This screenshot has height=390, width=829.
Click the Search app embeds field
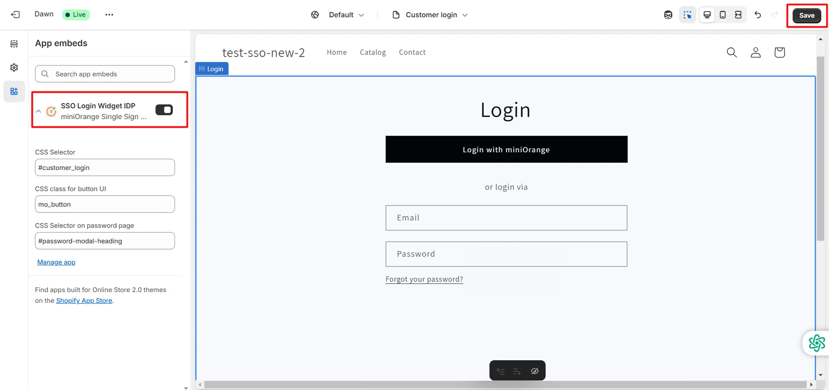[x=105, y=74]
